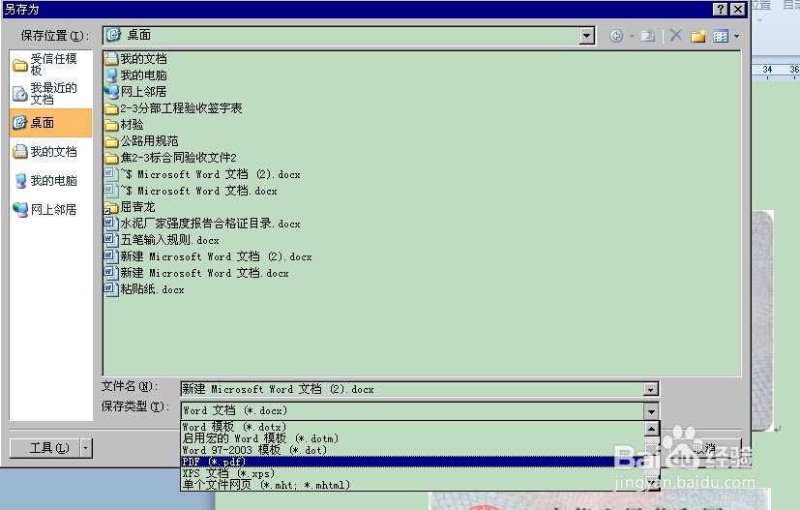
Task: Create a new folder using the toolbar icon
Action: tap(698, 36)
